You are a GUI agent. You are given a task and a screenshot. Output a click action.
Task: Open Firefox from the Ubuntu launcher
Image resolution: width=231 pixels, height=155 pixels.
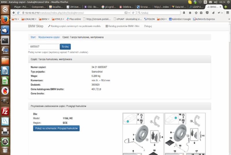(x=5, y=20)
